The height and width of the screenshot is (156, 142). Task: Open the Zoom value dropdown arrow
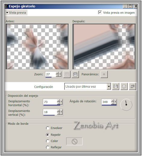(x=60, y=74)
